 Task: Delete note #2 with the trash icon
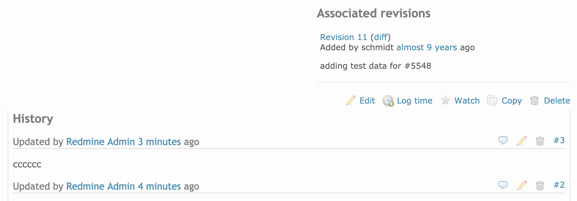(540, 185)
